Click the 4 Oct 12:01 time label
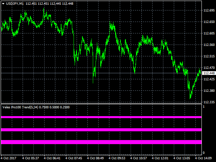This screenshot has width=216, height=162. (x=161, y=158)
